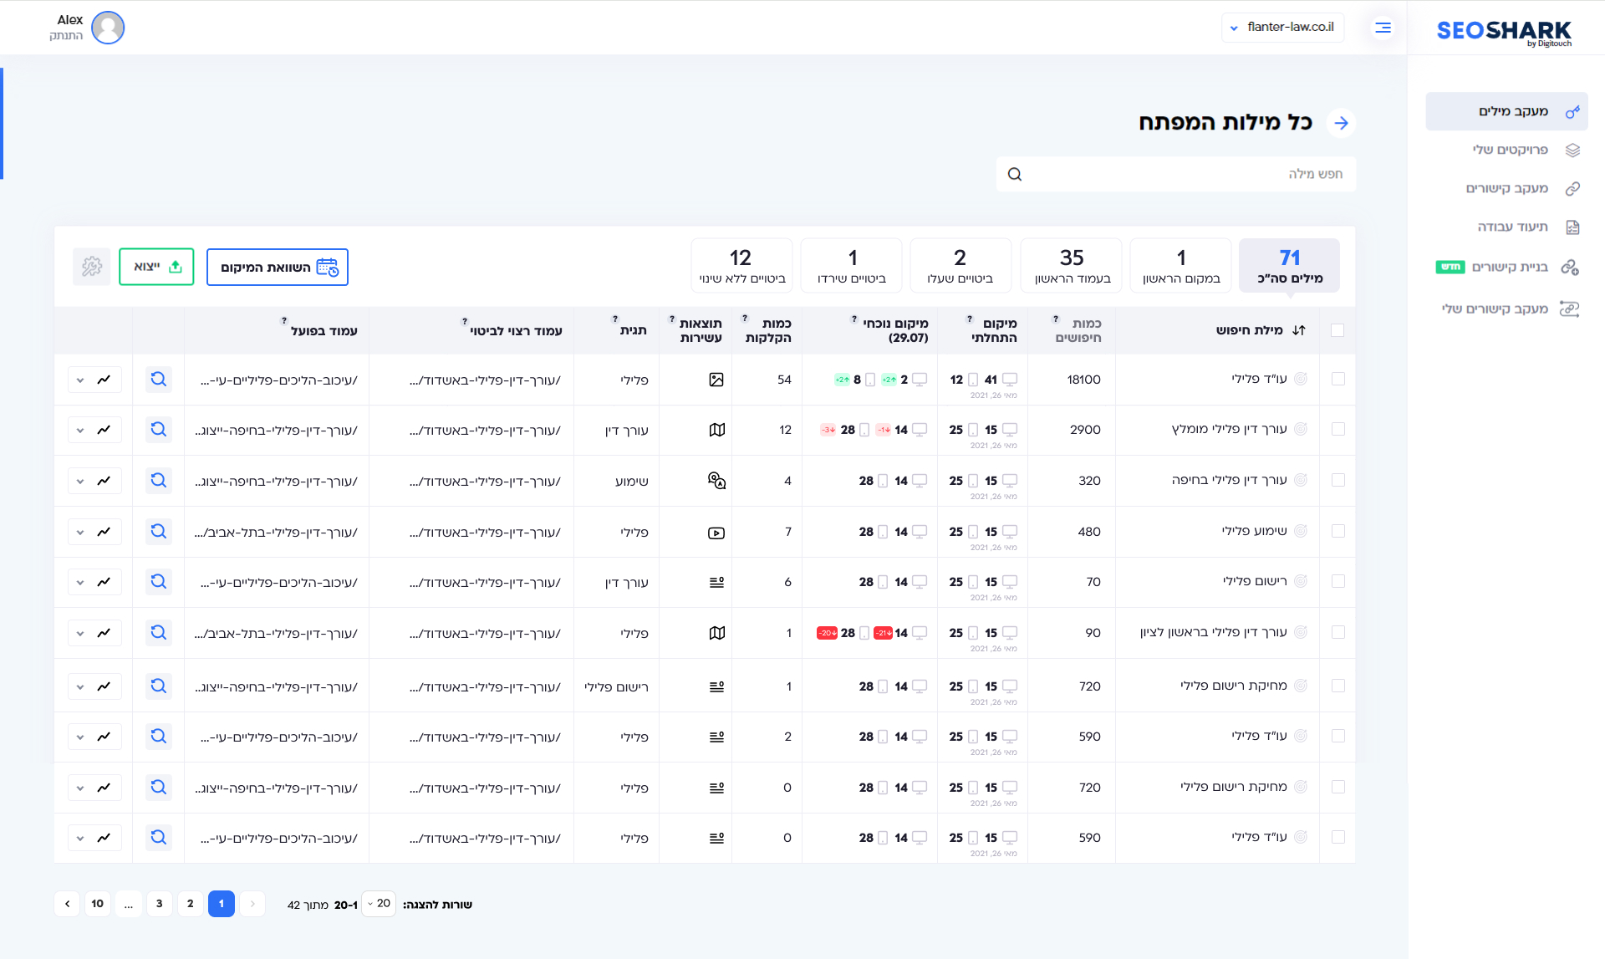Click link-building icon for בניית קישורים
1605x959 pixels.
tap(1570, 267)
